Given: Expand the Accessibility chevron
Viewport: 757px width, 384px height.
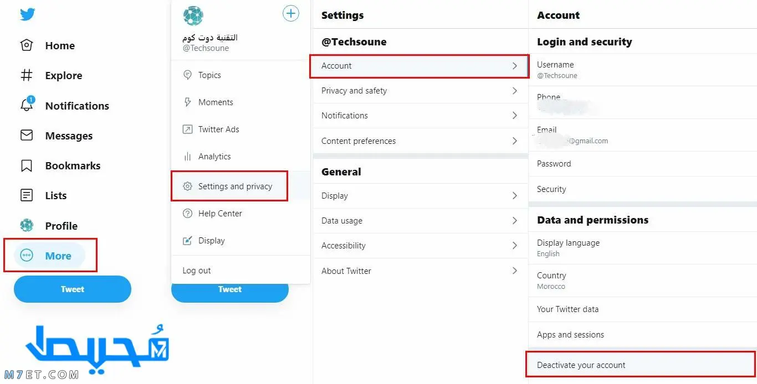Looking at the screenshot, I should click(515, 246).
